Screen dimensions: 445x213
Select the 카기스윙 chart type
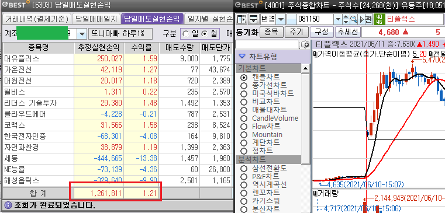pyautogui.click(x=244, y=201)
